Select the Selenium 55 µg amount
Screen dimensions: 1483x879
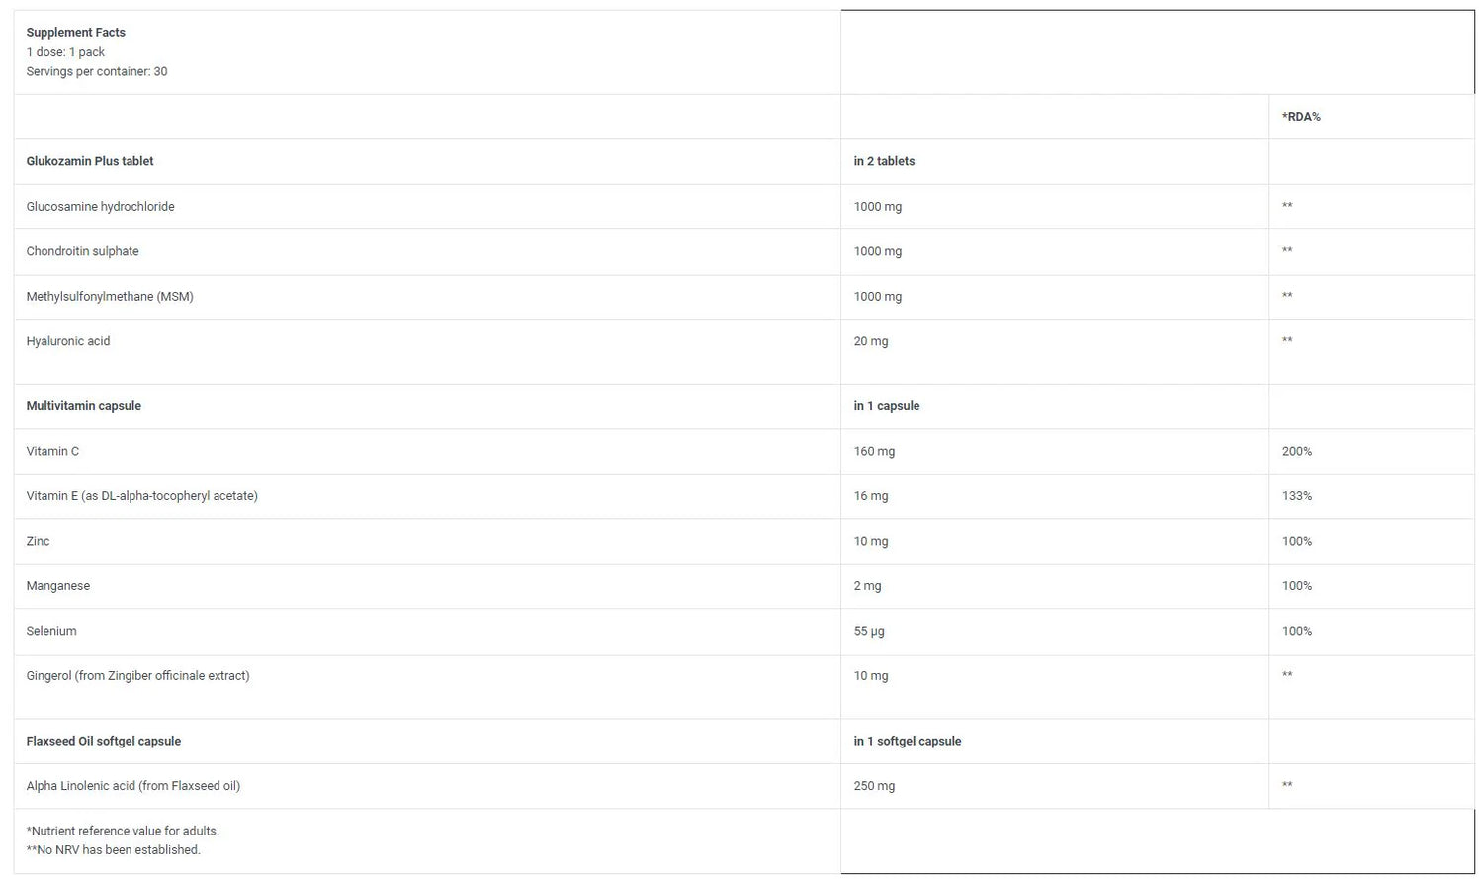click(869, 631)
